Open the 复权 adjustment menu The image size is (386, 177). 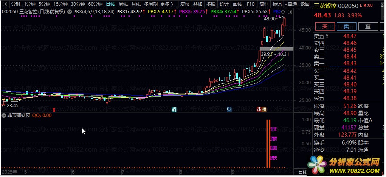(x=184, y=4)
